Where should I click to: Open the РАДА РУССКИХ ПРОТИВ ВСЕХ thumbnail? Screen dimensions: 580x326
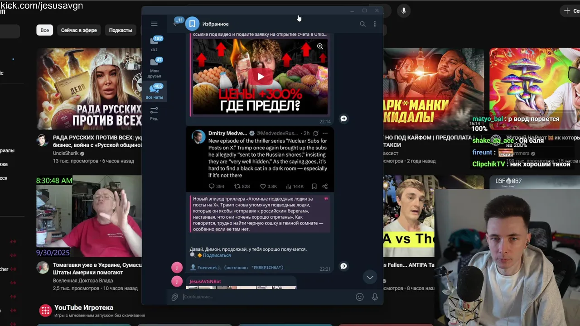coord(89,89)
